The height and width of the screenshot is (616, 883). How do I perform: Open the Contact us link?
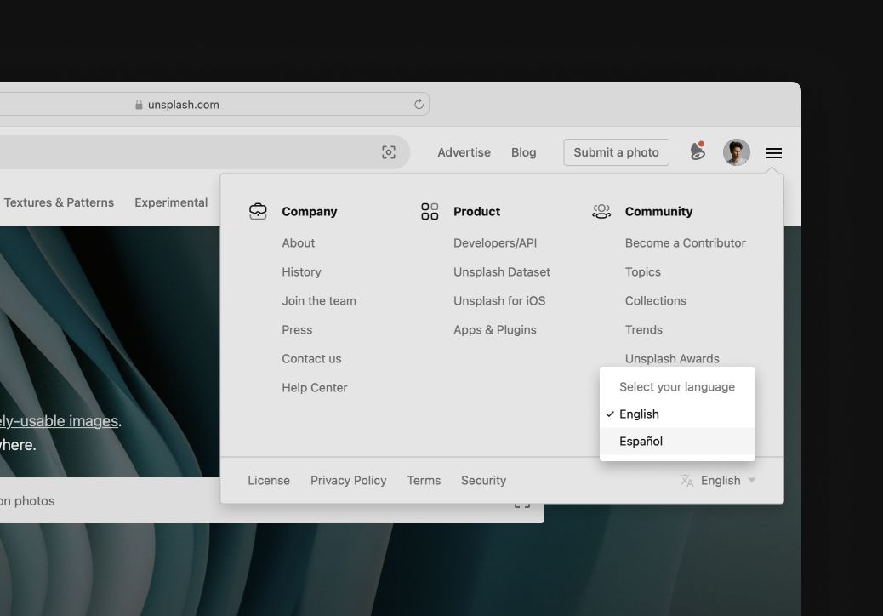click(x=312, y=359)
